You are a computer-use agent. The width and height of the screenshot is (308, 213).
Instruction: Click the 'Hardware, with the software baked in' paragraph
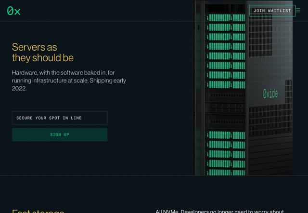[x=63, y=73]
